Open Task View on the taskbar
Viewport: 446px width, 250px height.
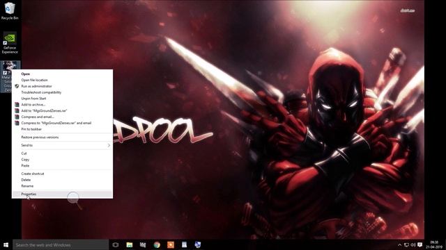[x=115, y=245]
